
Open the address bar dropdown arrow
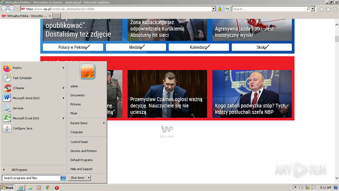[x=214, y=9]
